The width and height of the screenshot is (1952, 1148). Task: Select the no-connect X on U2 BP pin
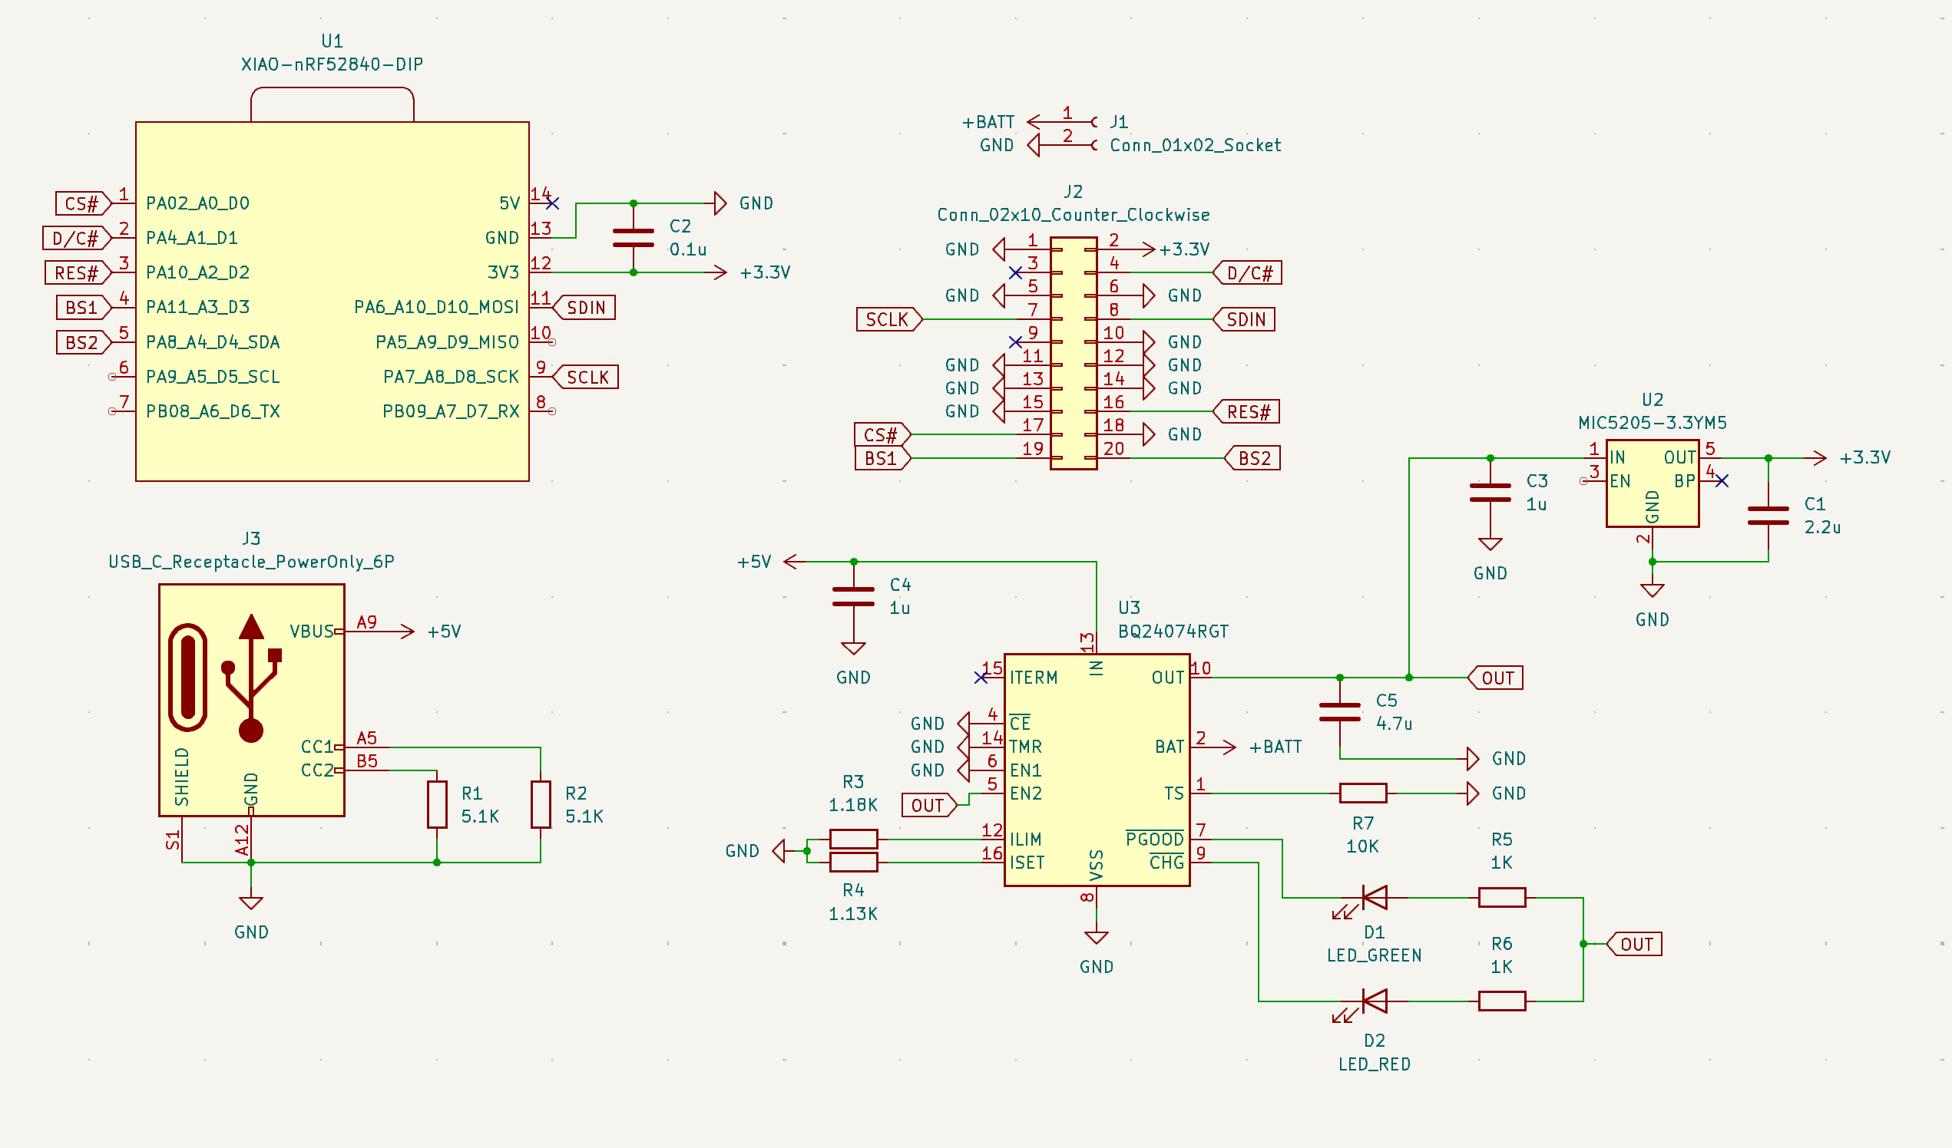coord(1721,480)
